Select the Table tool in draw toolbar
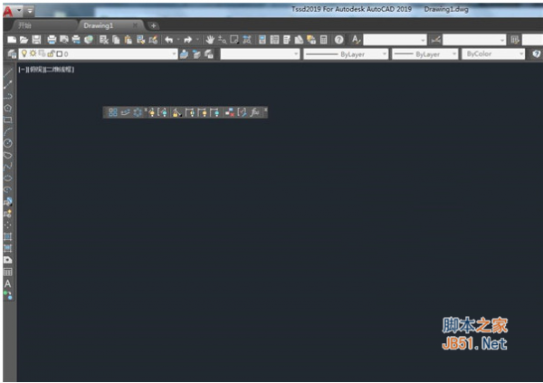Image resolution: width=543 pixels, height=383 pixels. point(8,273)
